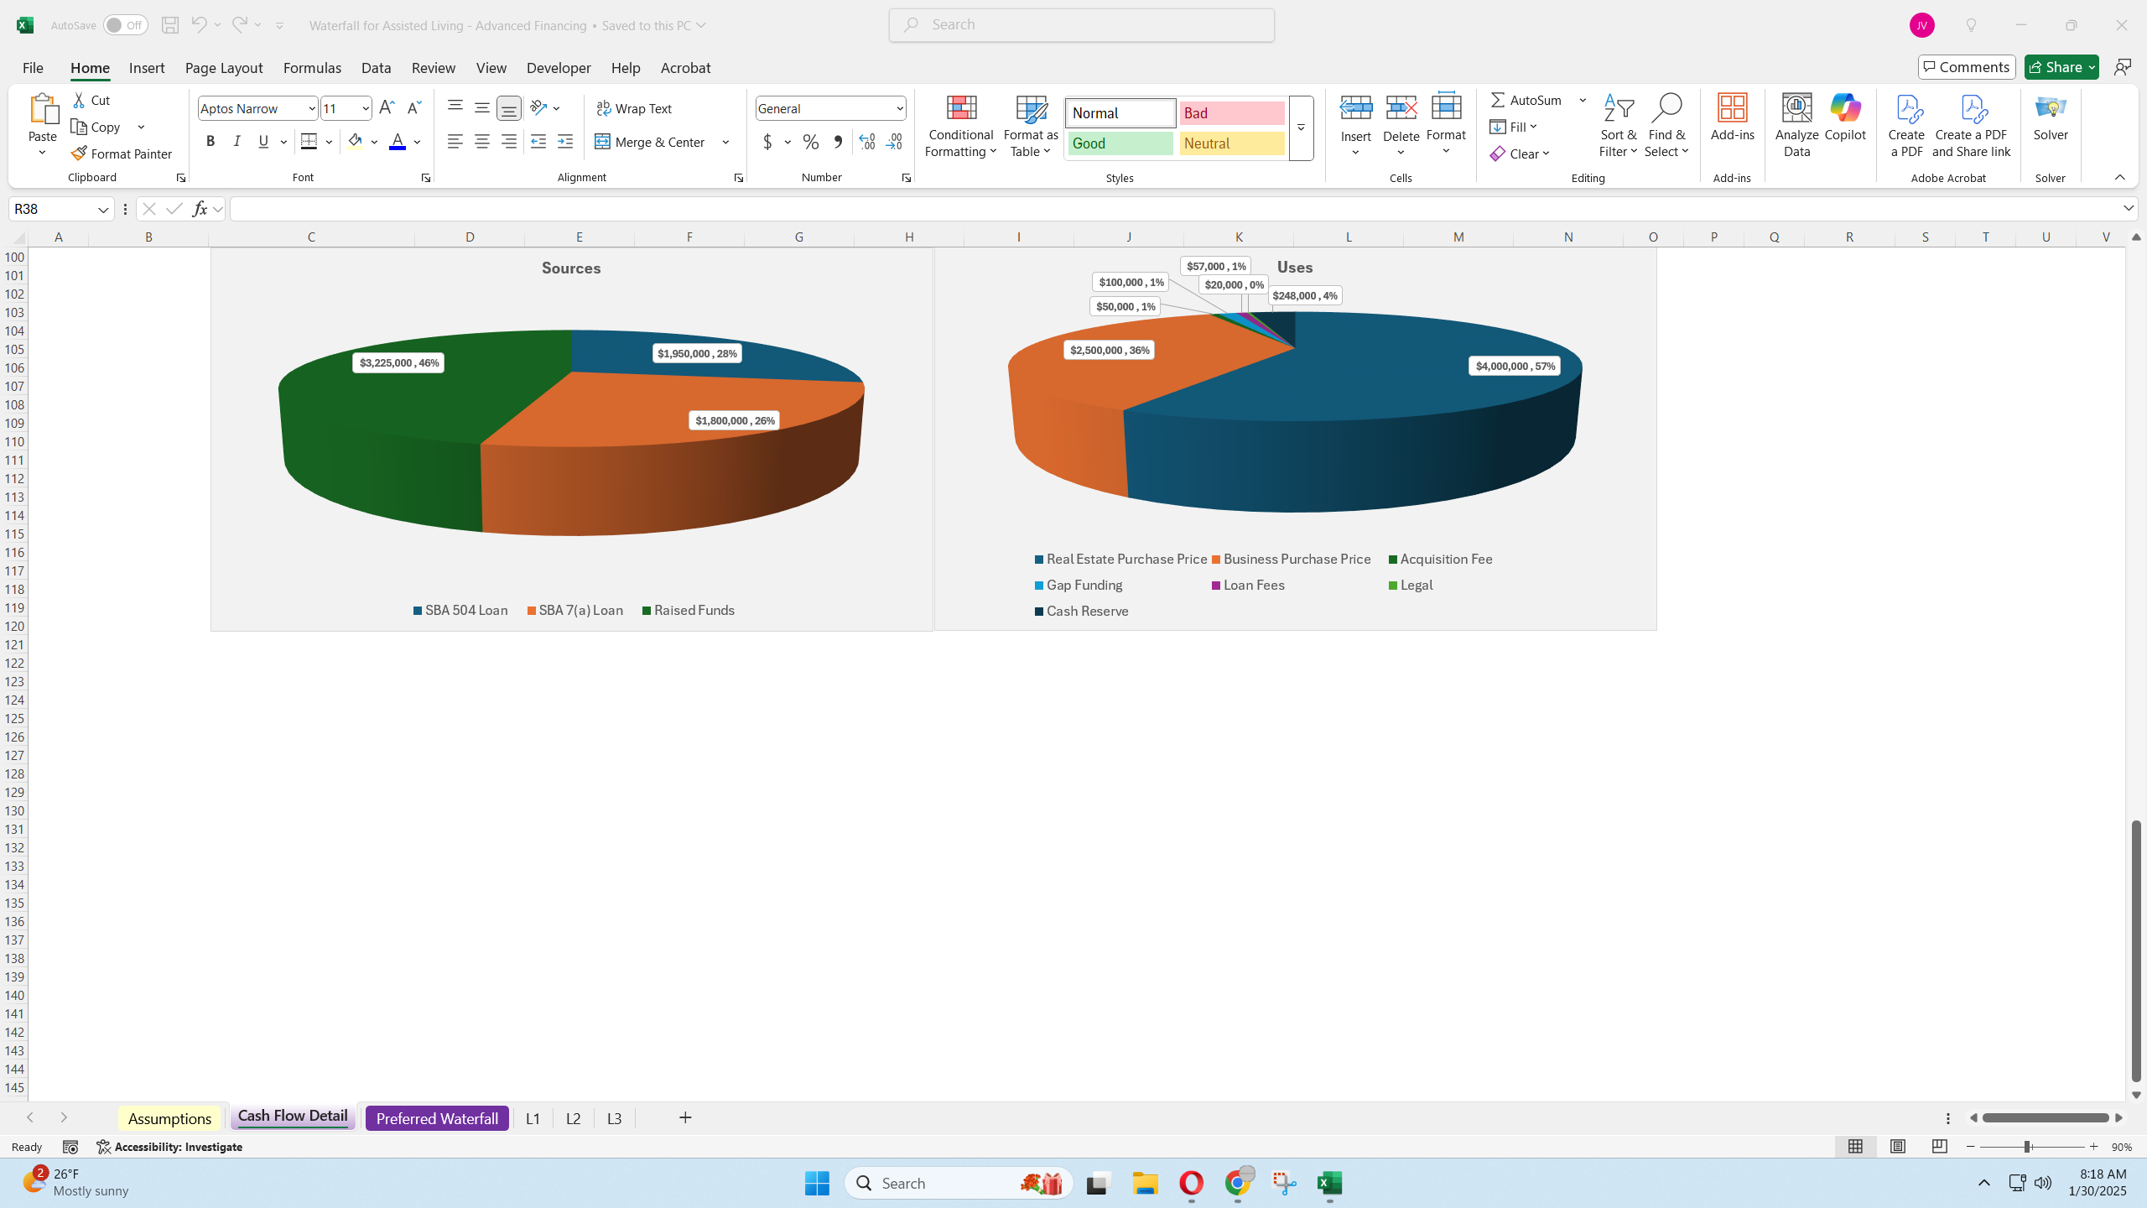The width and height of the screenshot is (2147, 1208).
Task: Click the Share button
Action: 2061,67
